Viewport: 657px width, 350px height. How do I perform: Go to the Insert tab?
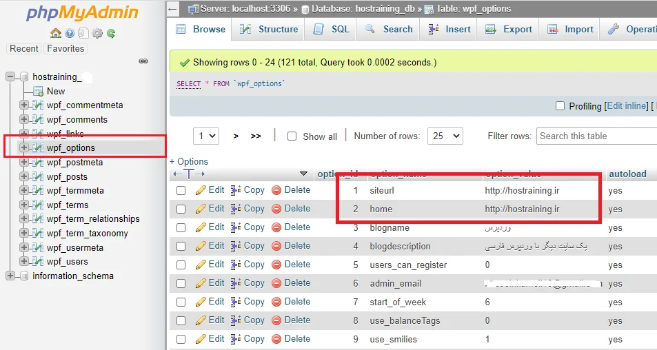pyautogui.click(x=449, y=30)
